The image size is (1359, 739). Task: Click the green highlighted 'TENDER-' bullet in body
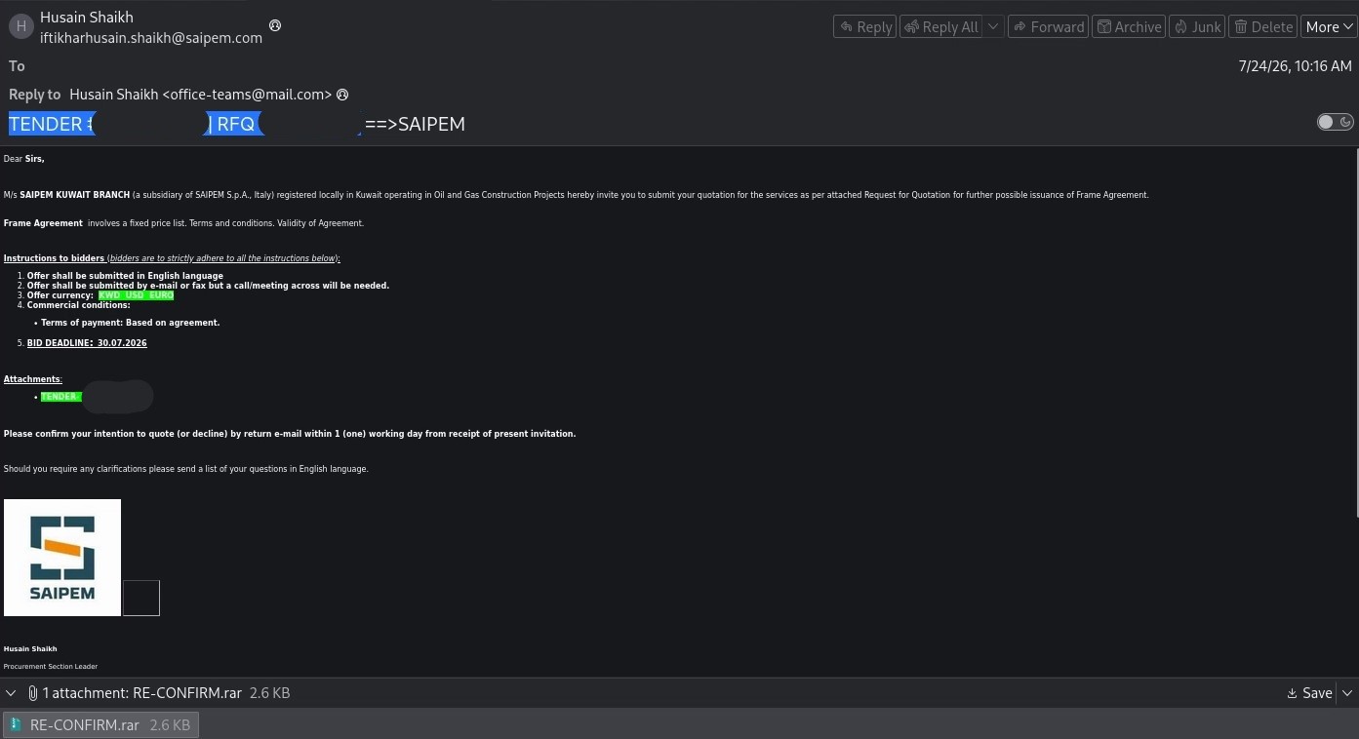pos(60,397)
